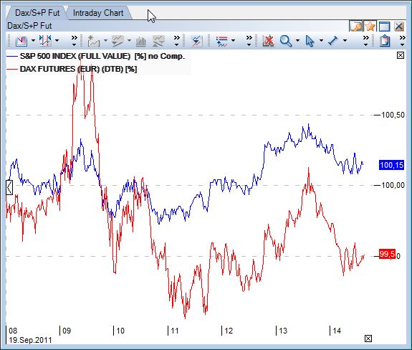Click the blue 100,15 price label
The width and height of the screenshot is (412, 350).
(391, 165)
